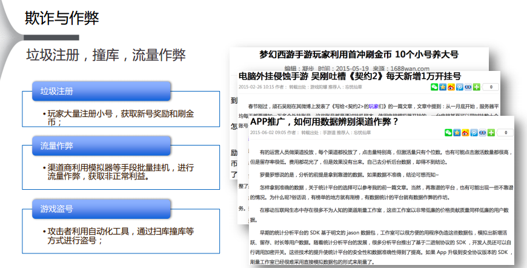The image size is (527, 268).
Task: Open the green plus share menu in APP推广 article
Action: [491, 133]
